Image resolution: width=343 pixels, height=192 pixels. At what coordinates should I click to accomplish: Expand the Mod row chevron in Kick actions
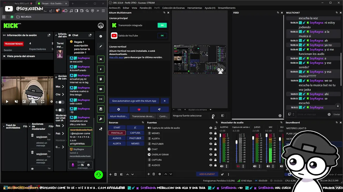point(63,87)
